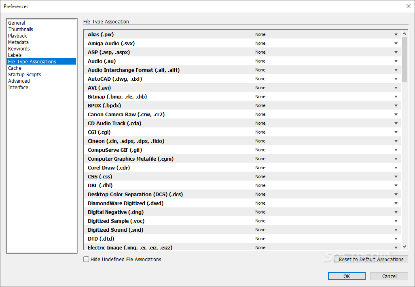Click None value for DTD (.dtd)
The width and height of the screenshot is (415, 287).
pos(260,239)
